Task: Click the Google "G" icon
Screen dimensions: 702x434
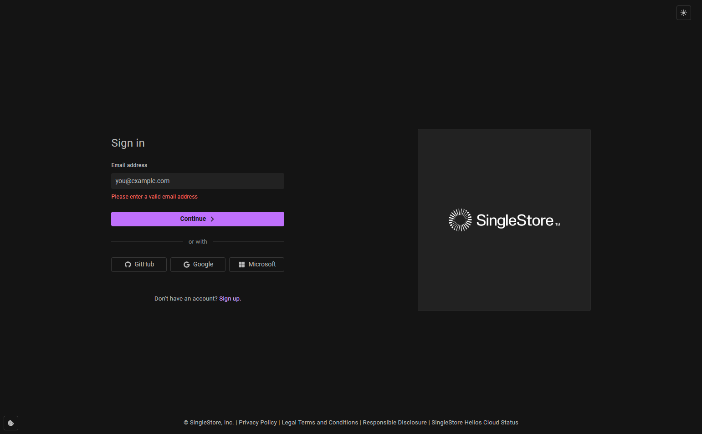Action: [187, 264]
